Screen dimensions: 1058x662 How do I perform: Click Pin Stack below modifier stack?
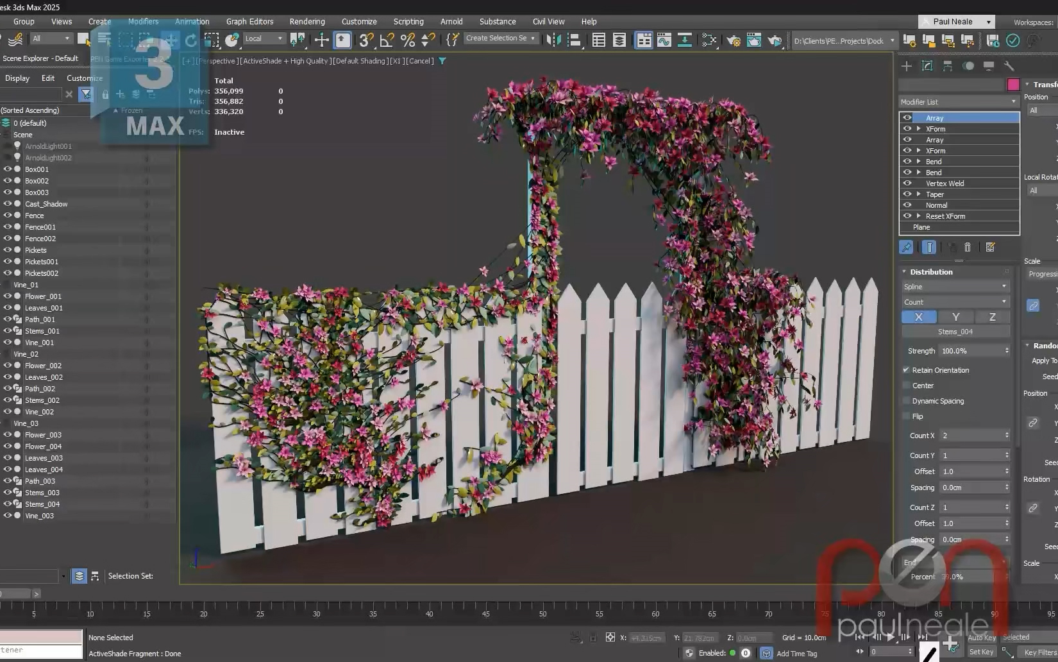(x=906, y=247)
